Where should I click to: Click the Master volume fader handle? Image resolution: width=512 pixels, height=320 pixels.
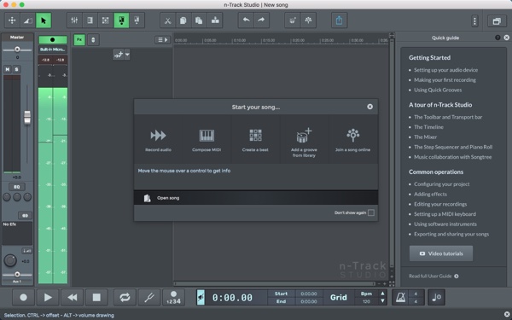click(x=27, y=117)
